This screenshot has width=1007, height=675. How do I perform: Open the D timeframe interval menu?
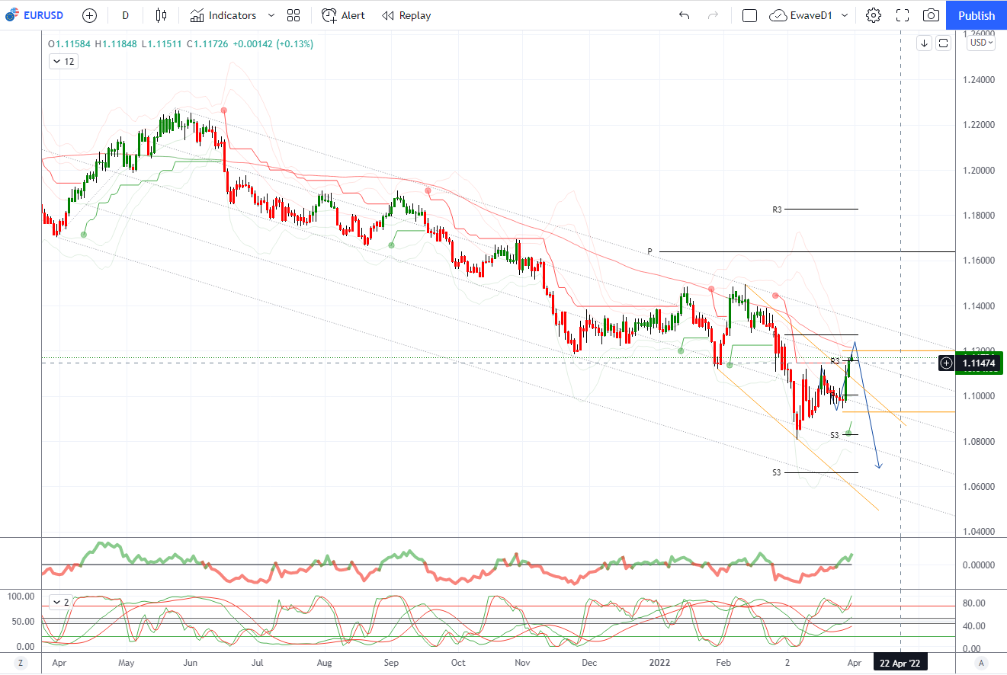[125, 15]
